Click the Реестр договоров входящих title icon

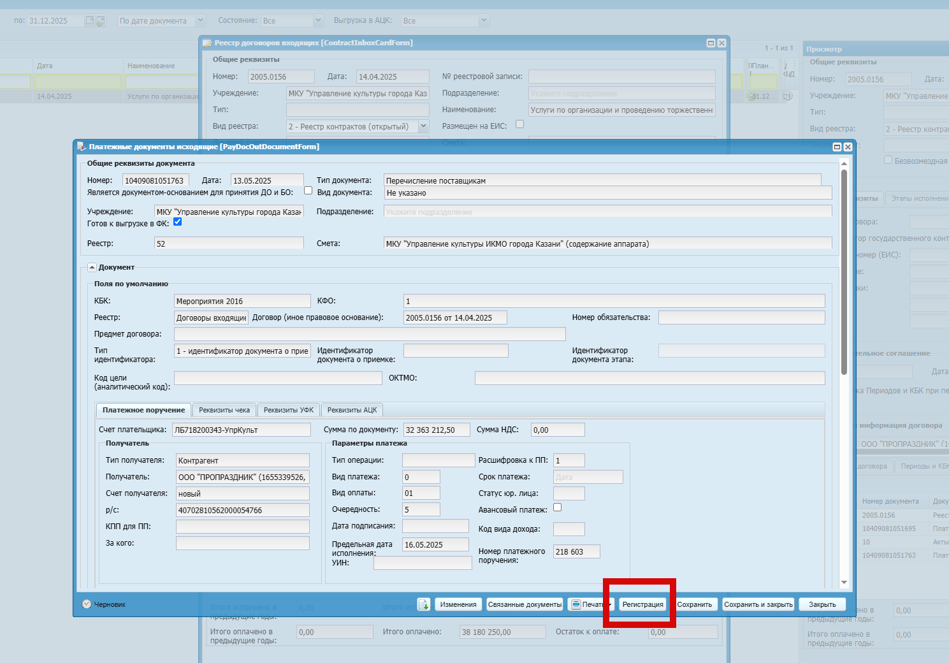[207, 43]
